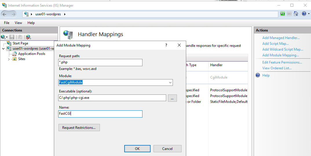Click the Up folder icon in Connections toolbar

[x=20, y=37]
